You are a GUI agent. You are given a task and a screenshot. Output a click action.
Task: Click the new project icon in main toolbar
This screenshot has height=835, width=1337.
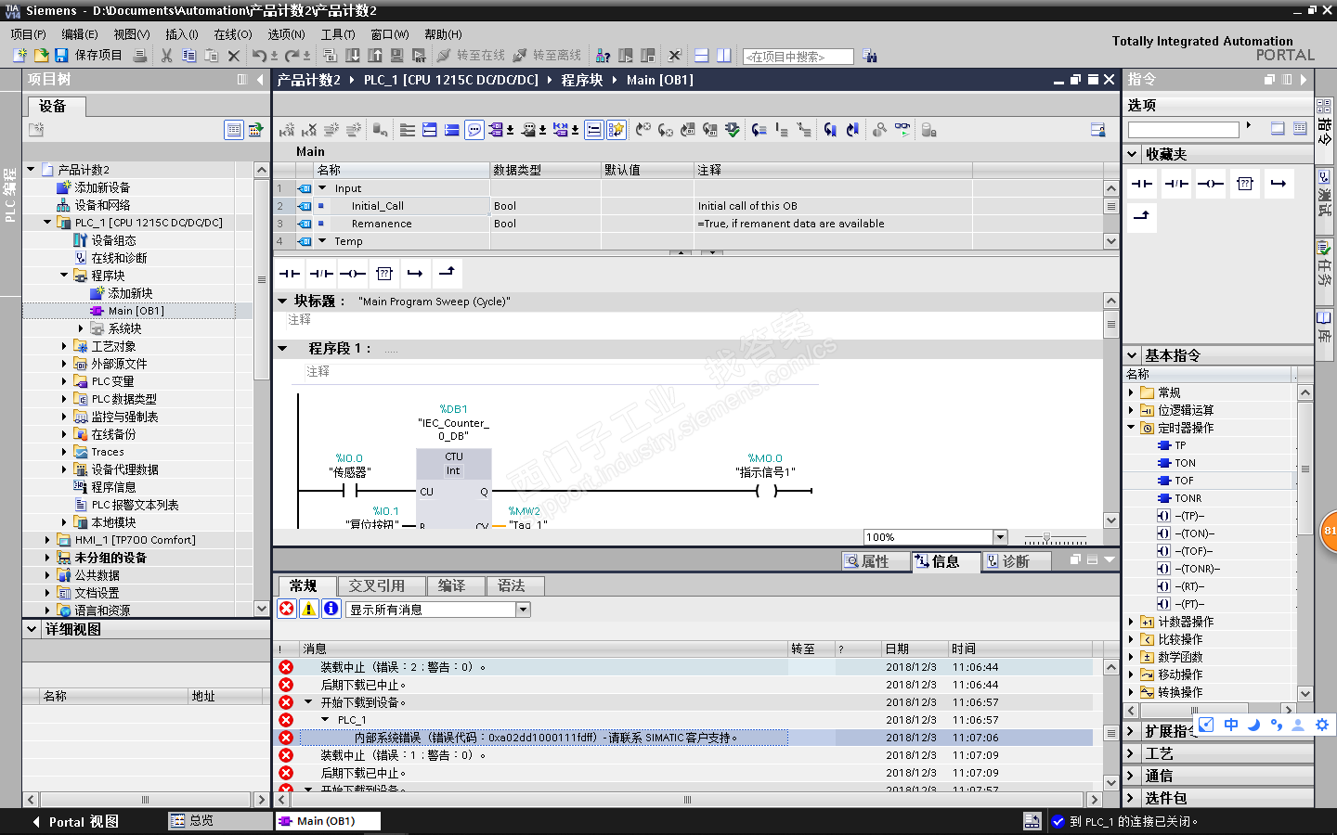[19, 56]
